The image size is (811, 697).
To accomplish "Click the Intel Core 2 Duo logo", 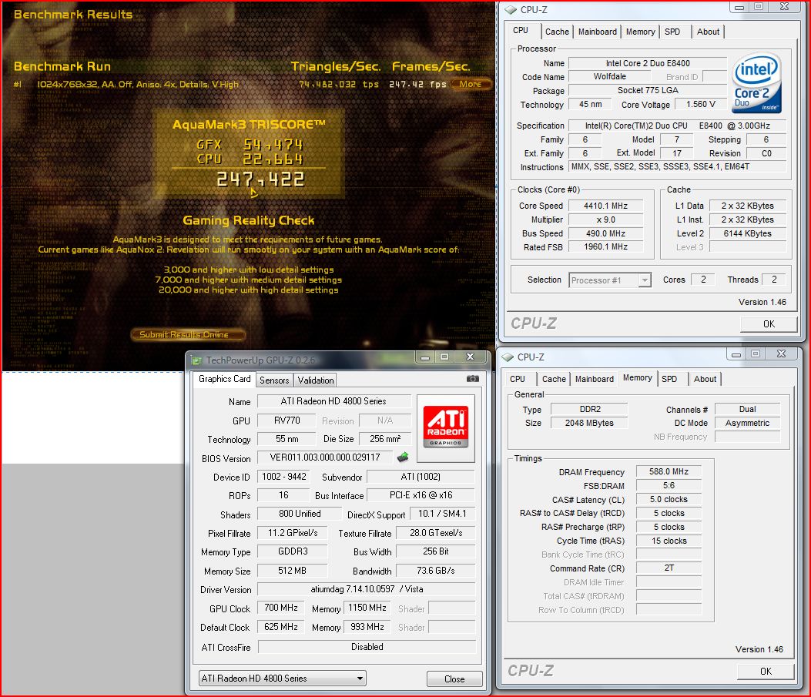I will pos(756,84).
